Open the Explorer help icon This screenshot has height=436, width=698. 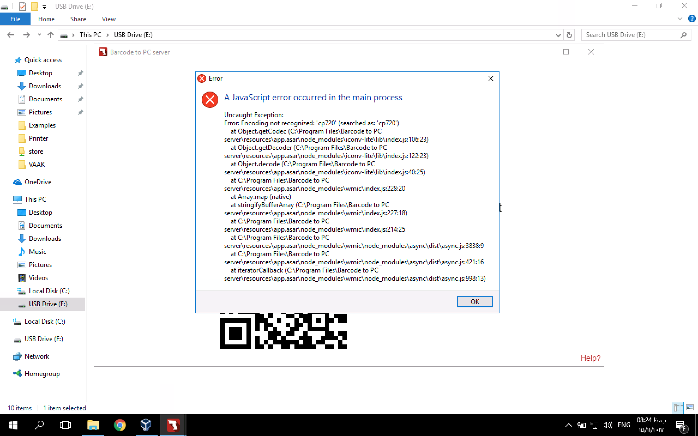tap(691, 19)
